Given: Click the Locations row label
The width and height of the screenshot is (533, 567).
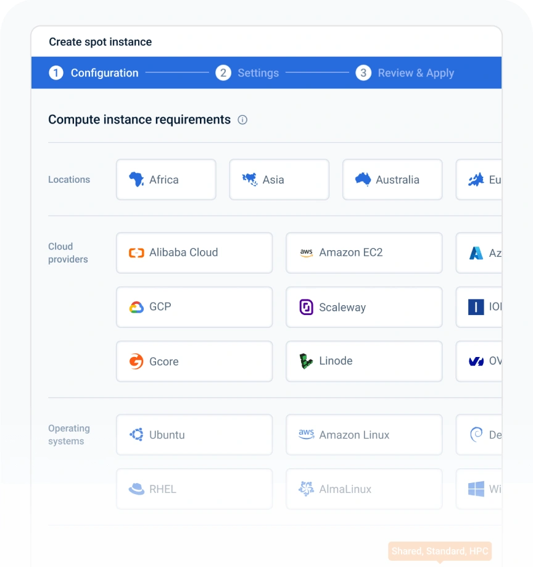Looking at the screenshot, I should point(69,179).
